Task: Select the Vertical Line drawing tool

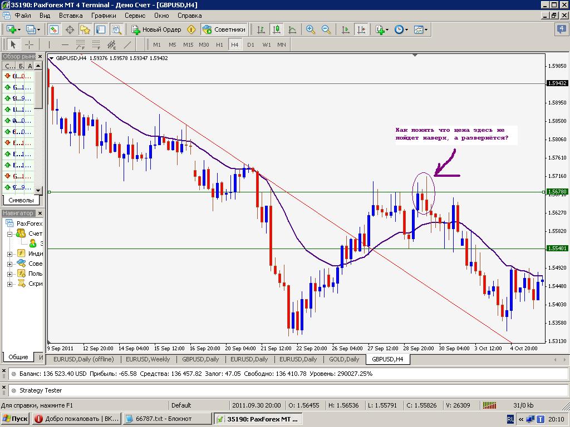Action: coord(49,44)
